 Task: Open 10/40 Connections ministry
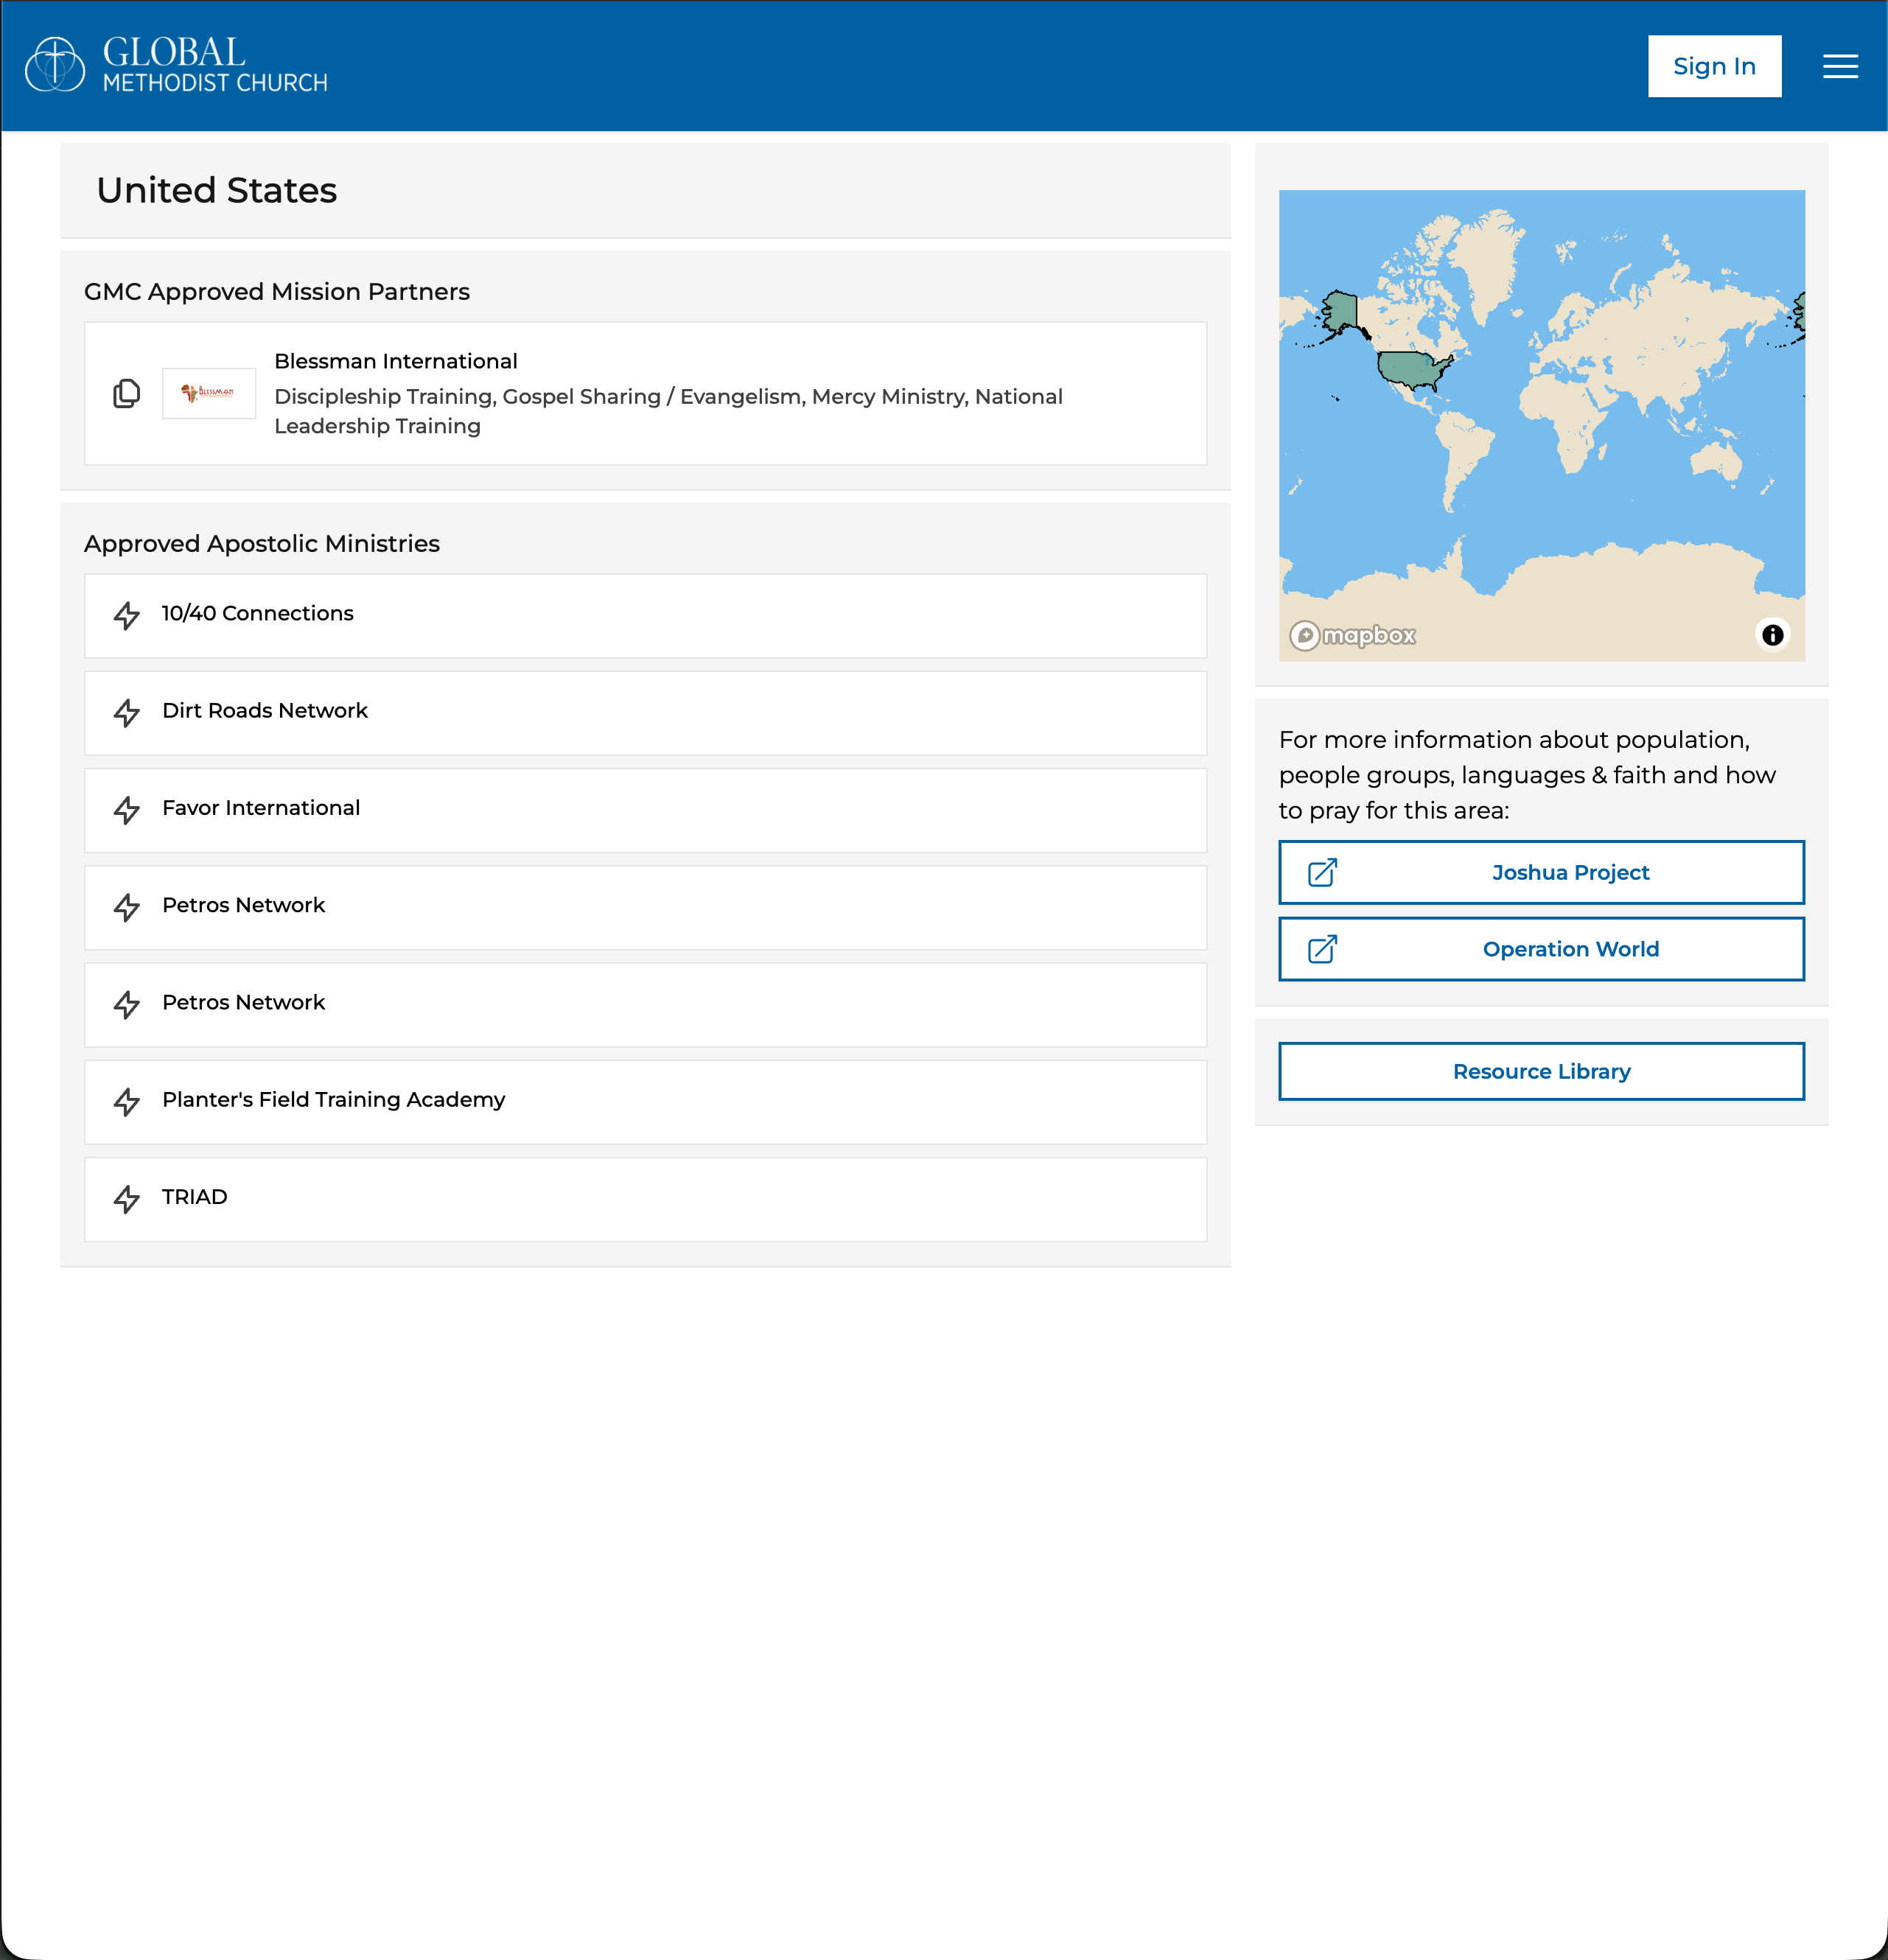coord(645,615)
